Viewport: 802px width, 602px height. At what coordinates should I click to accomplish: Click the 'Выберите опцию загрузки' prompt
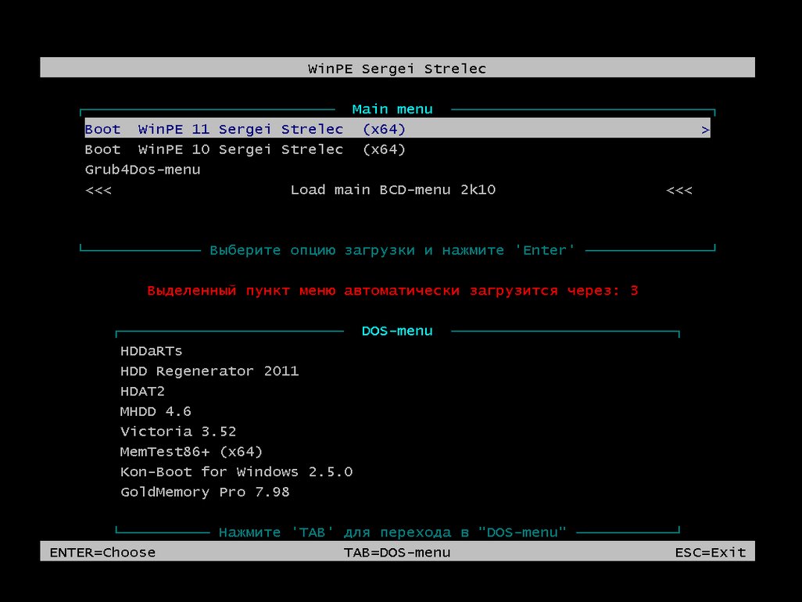click(392, 250)
